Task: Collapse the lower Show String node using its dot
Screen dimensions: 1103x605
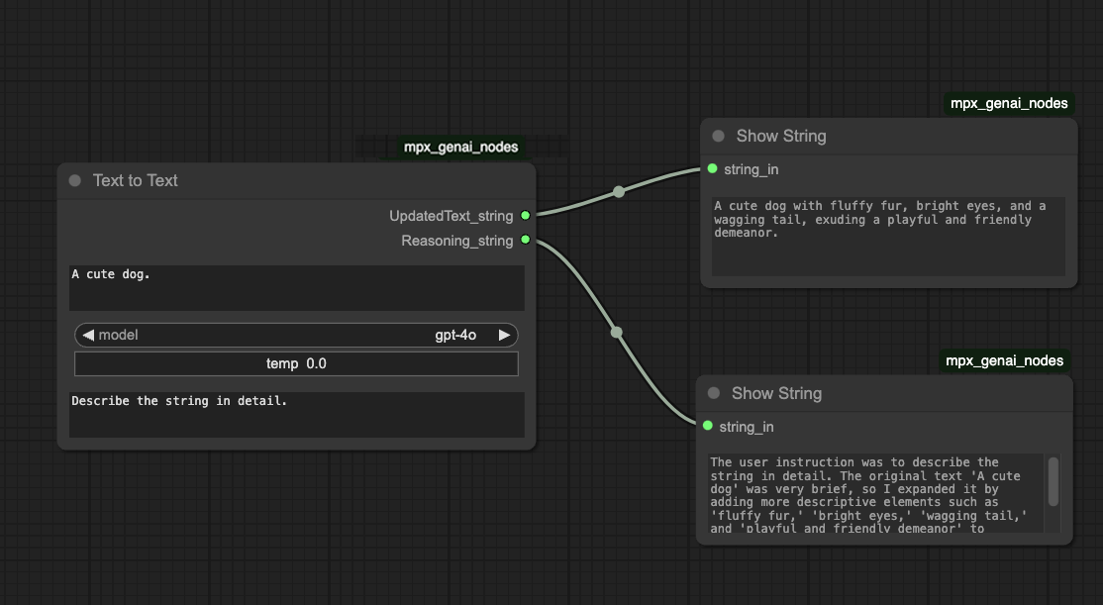Action: click(714, 393)
